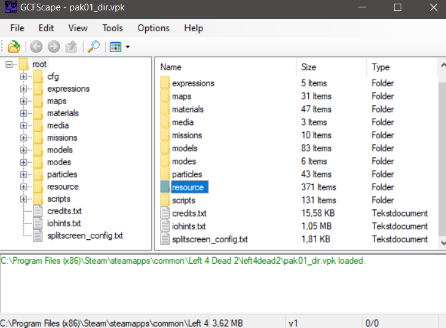The width and height of the screenshot is (446, 328).
Task: Select splitscreen_config.txt icon in tree
Action: click(38, 236)
